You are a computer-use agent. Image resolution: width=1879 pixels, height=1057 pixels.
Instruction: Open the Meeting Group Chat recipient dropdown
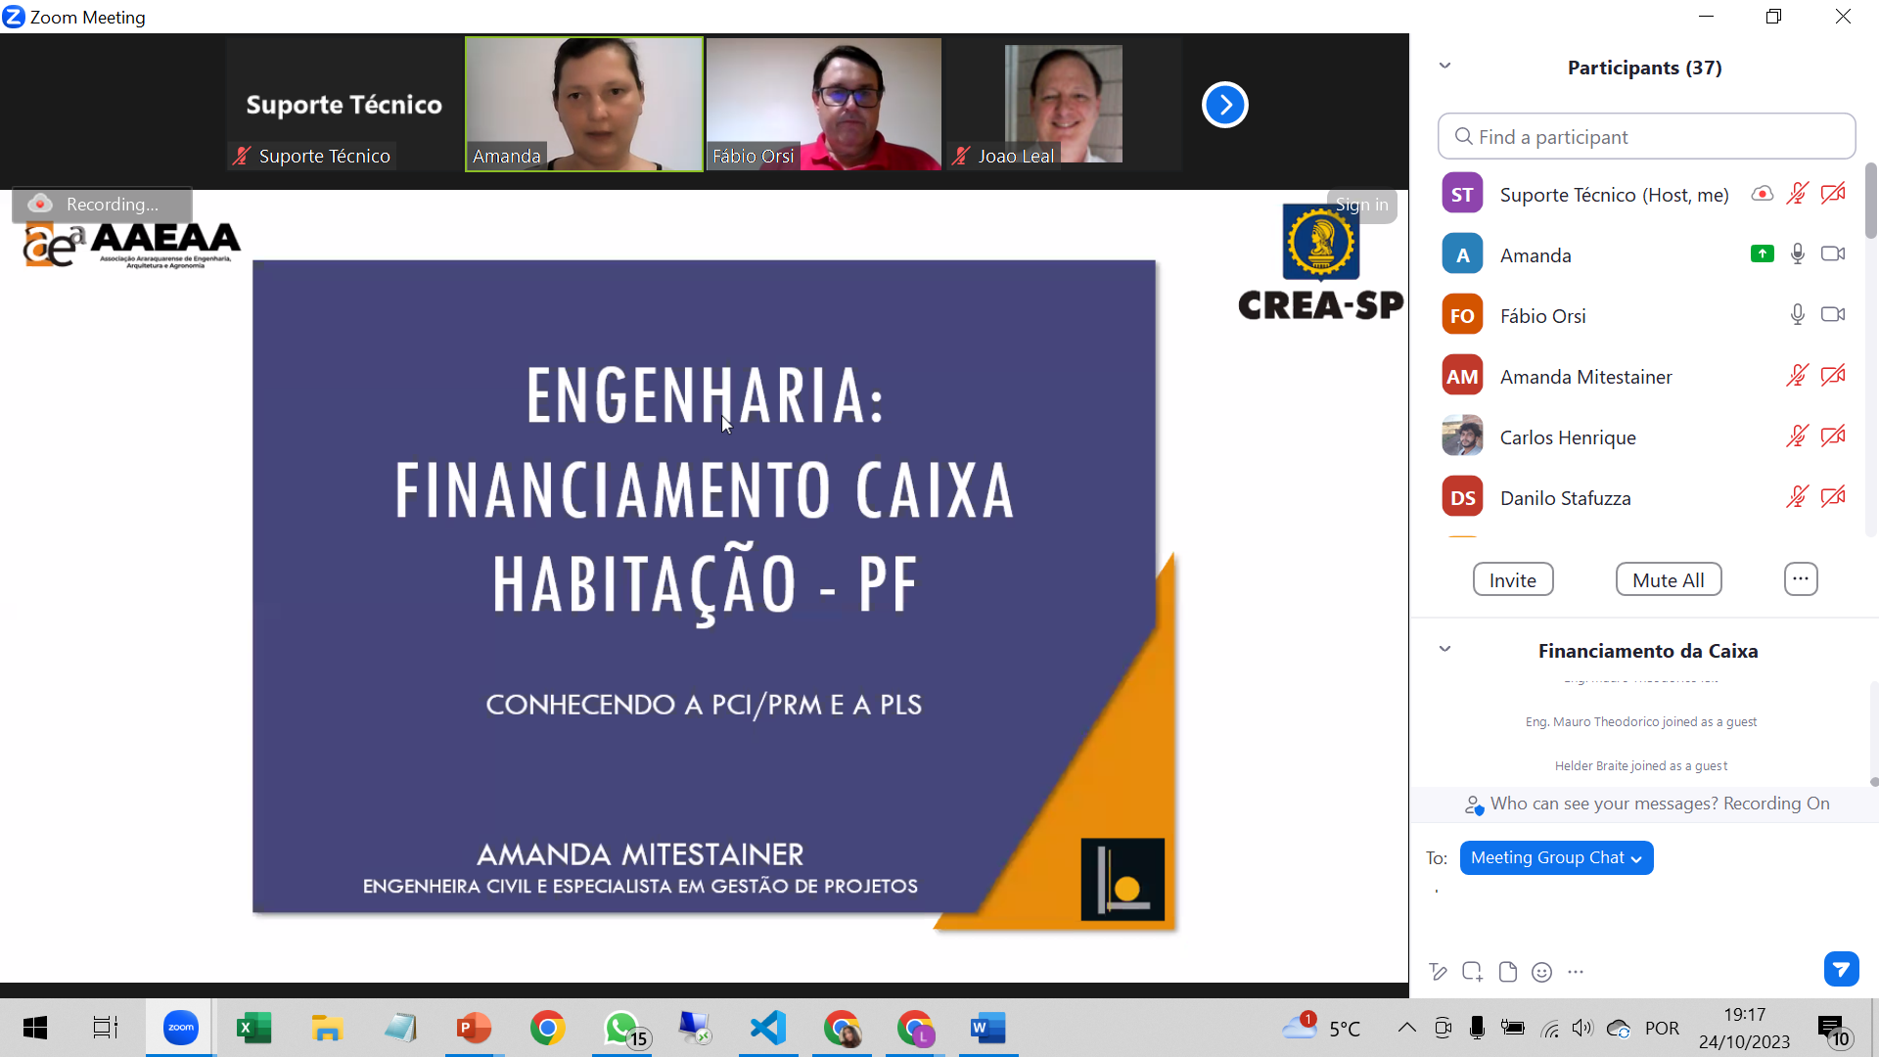(1556, 857)
